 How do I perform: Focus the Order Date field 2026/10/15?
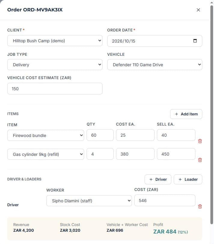click(155, 41)
